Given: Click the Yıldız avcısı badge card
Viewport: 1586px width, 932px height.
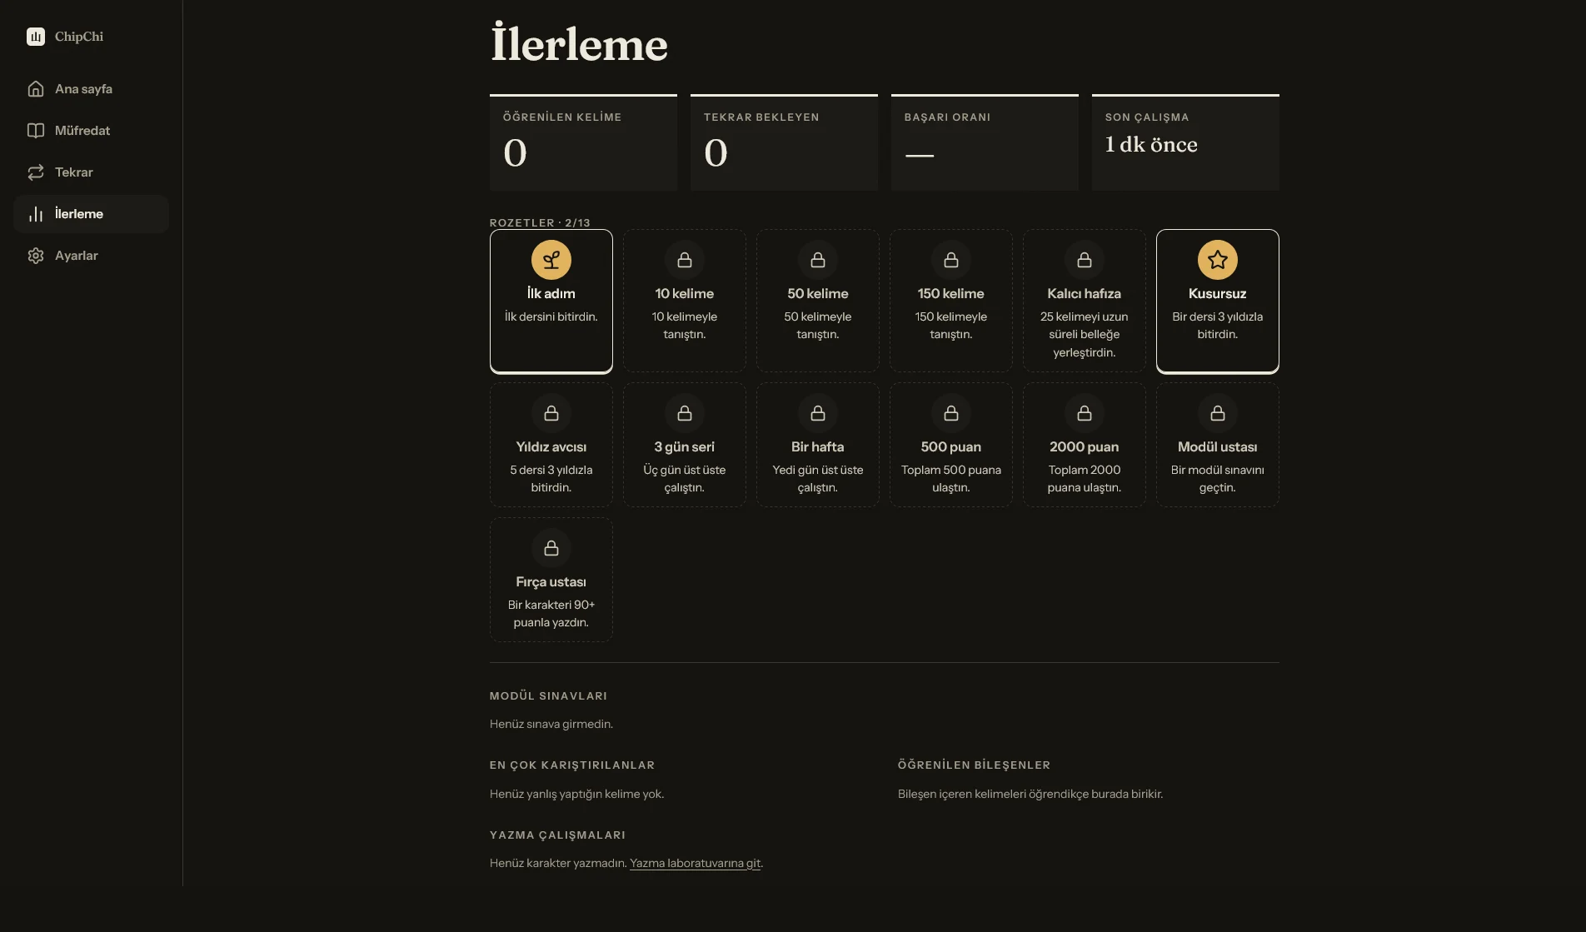Looking at the screenshot, I should [x=551, y=445].
